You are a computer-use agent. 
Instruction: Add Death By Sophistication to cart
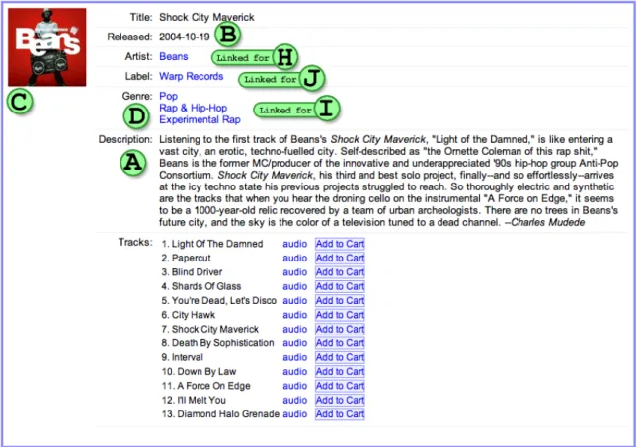click(340, 343)
